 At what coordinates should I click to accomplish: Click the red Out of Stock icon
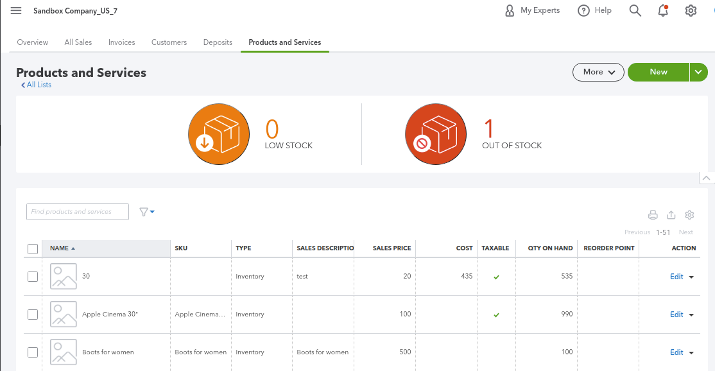[436, 134]
